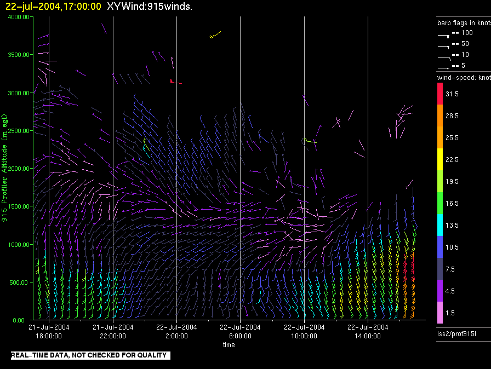Click the 1.5 wind-speed scale value

click(450, 313)
